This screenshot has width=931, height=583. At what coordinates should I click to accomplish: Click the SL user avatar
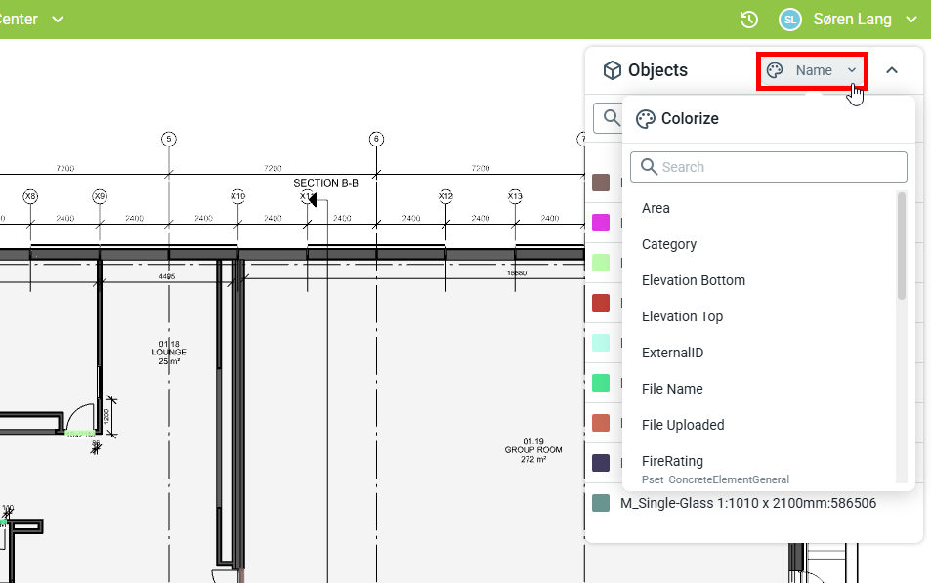789,20
